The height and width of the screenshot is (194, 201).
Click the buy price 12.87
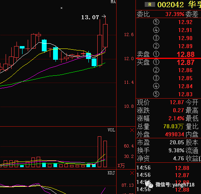click(x=186, y=63)
